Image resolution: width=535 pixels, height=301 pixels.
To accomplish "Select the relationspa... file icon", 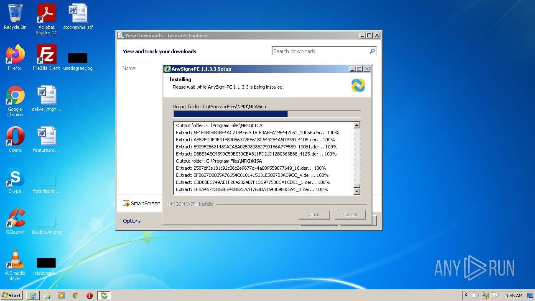I will click(46, 267).
